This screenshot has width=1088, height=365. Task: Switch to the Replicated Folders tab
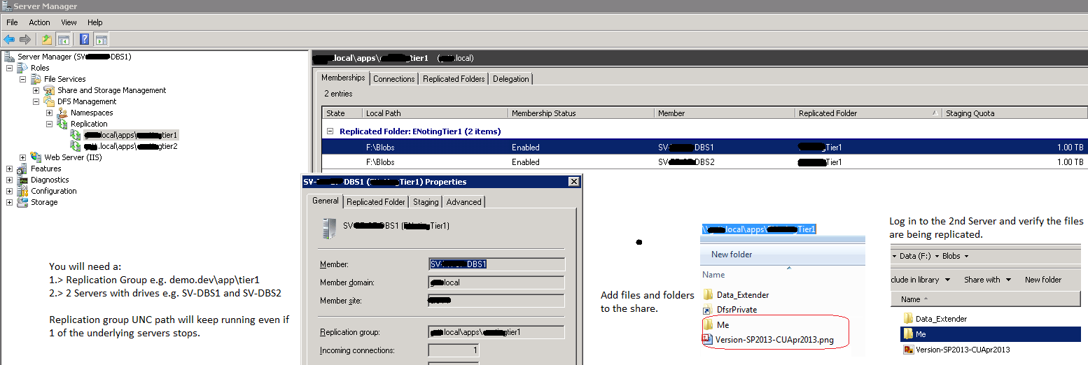[454, 79]
